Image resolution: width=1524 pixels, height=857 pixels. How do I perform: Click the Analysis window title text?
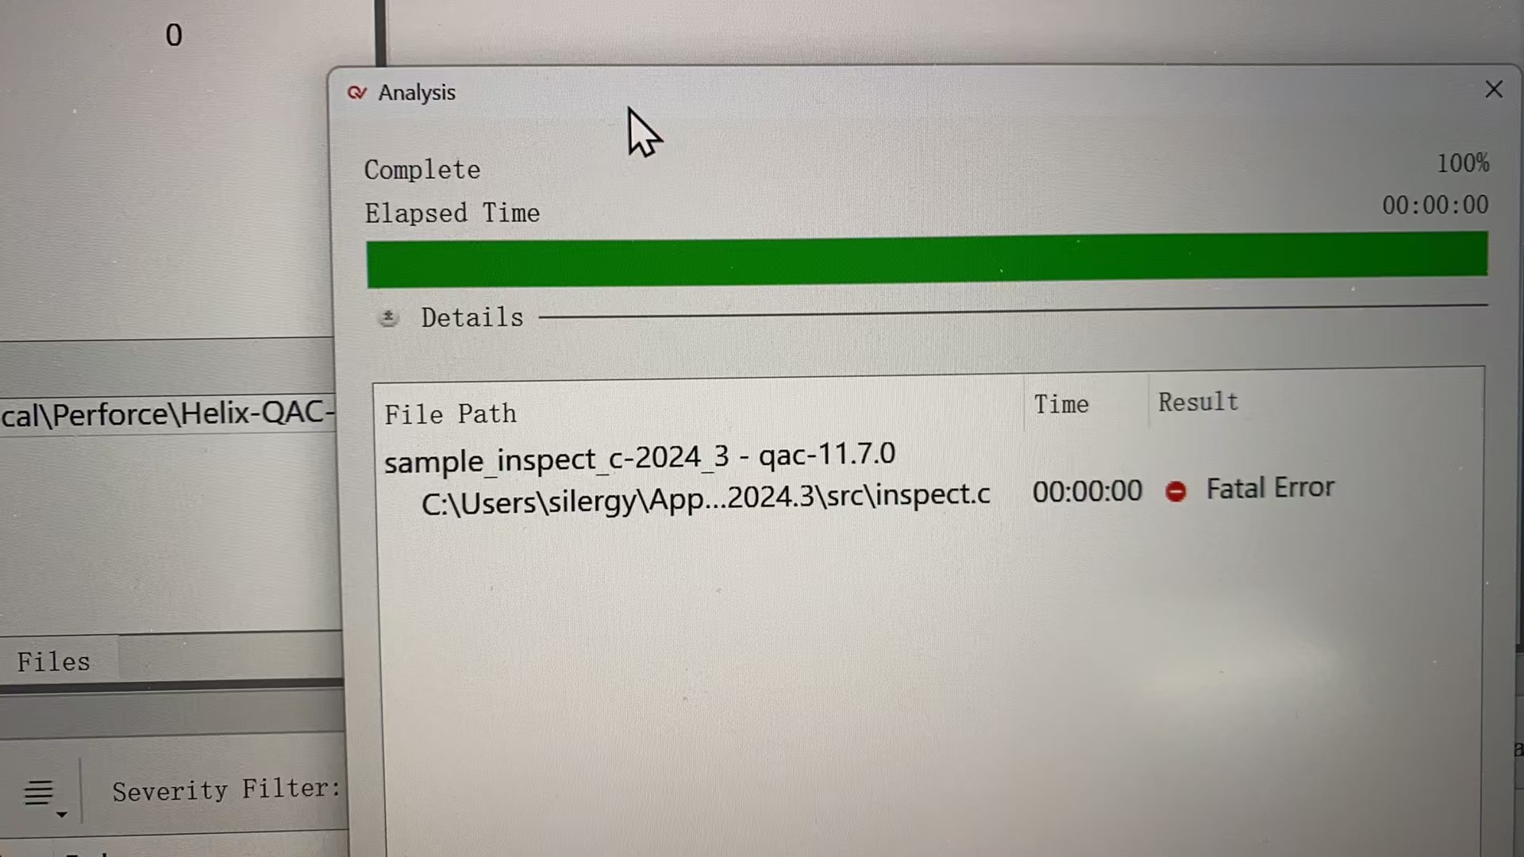pyautogui.click(x=417, y=93)
